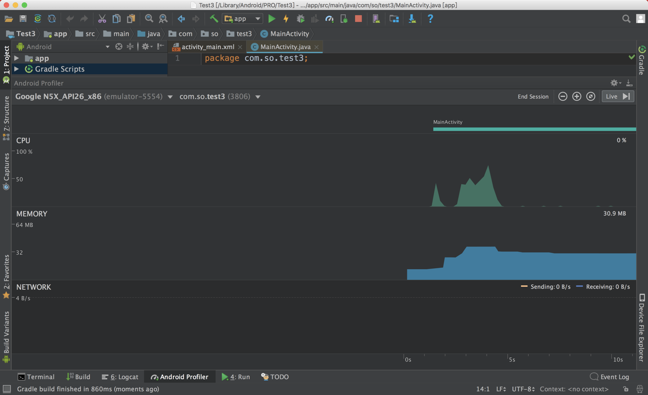Paste from clipboard toolbar icon

pos(131,19)
